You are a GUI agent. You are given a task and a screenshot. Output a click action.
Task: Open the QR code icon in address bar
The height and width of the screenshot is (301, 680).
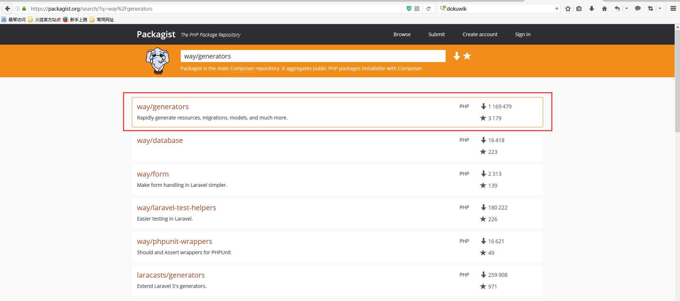417,9
